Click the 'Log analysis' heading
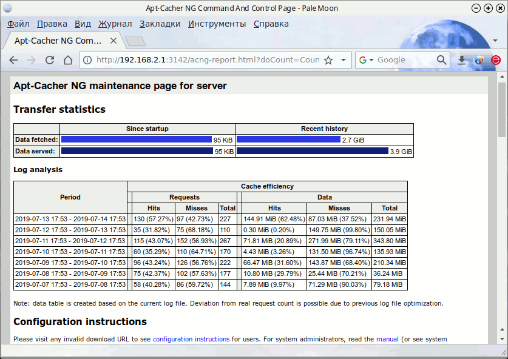The height and width of the screenshot is (359, 508). click(x=38, y=170)
